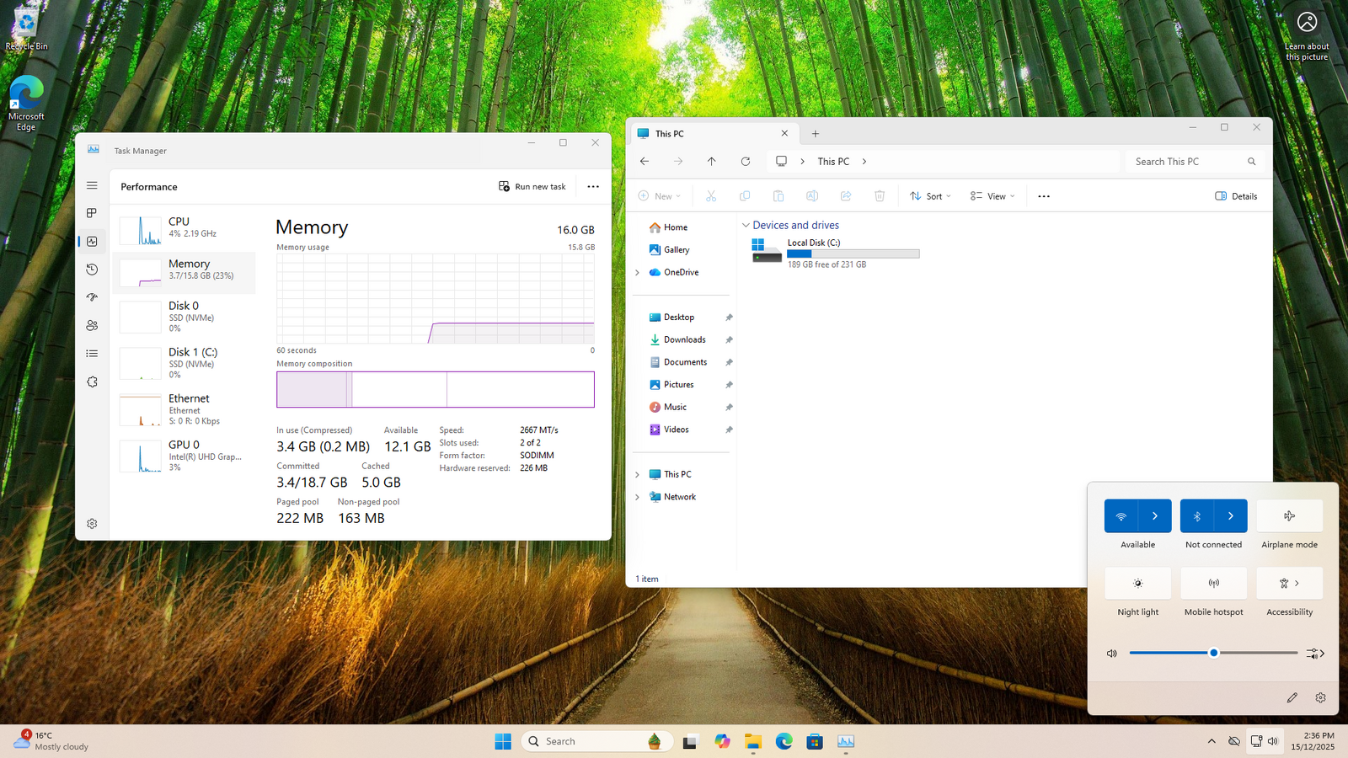Expand the OneDrive tree node
Screen dimensions: 1348x758
(638, 273)
